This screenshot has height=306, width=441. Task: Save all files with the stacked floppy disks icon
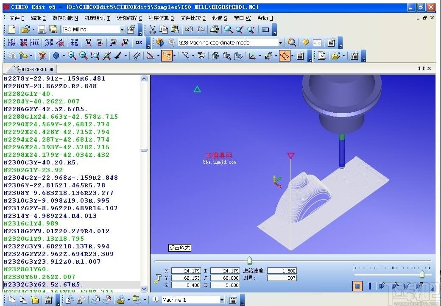[53, 29]
